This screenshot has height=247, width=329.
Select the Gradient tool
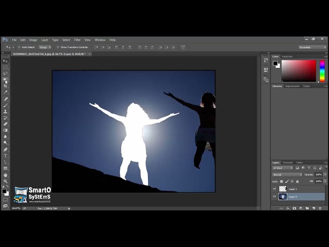pyautogui.click(x=6, y=130)
